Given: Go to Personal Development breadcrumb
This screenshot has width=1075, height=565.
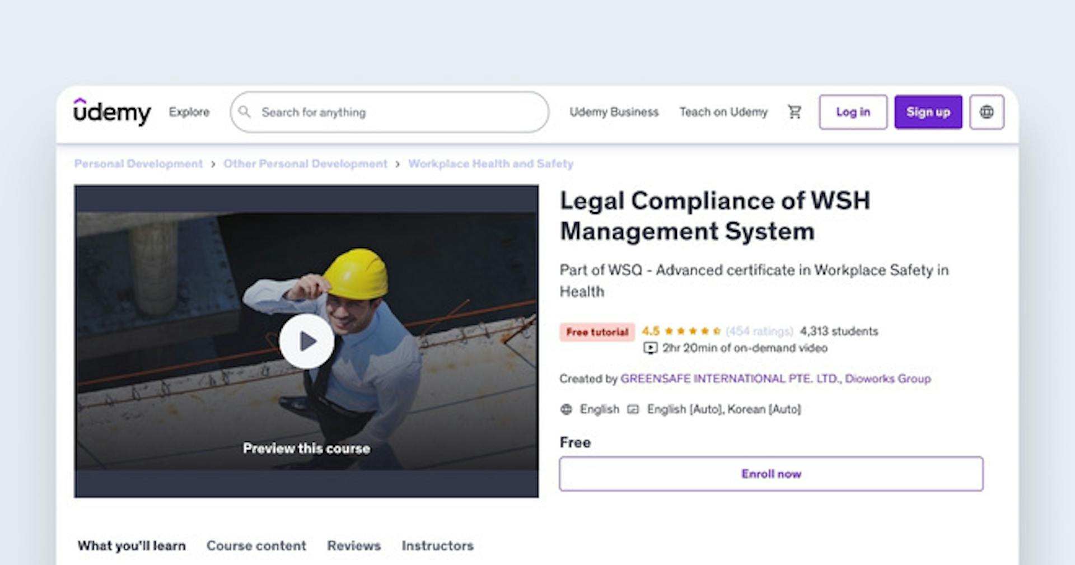Looking at the screenshot, I should point(138,164).
